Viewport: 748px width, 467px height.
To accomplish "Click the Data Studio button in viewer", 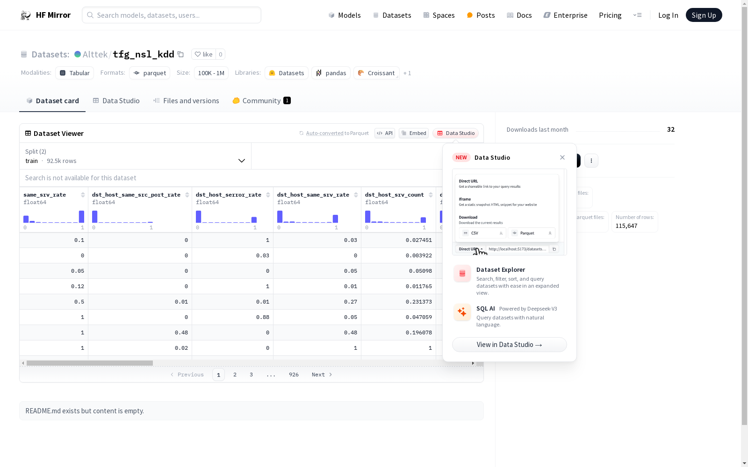I will [455, 133].
